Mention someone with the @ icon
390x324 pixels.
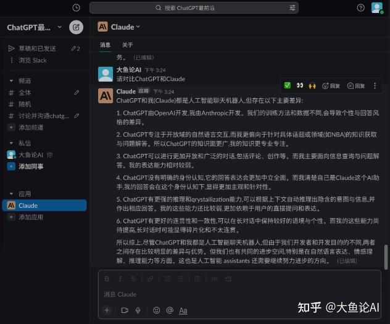(170, 310)
